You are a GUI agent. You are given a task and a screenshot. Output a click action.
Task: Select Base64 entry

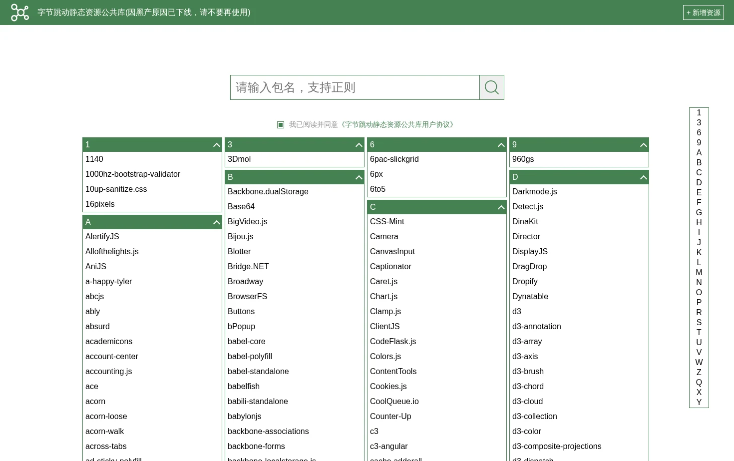[241, 207]
